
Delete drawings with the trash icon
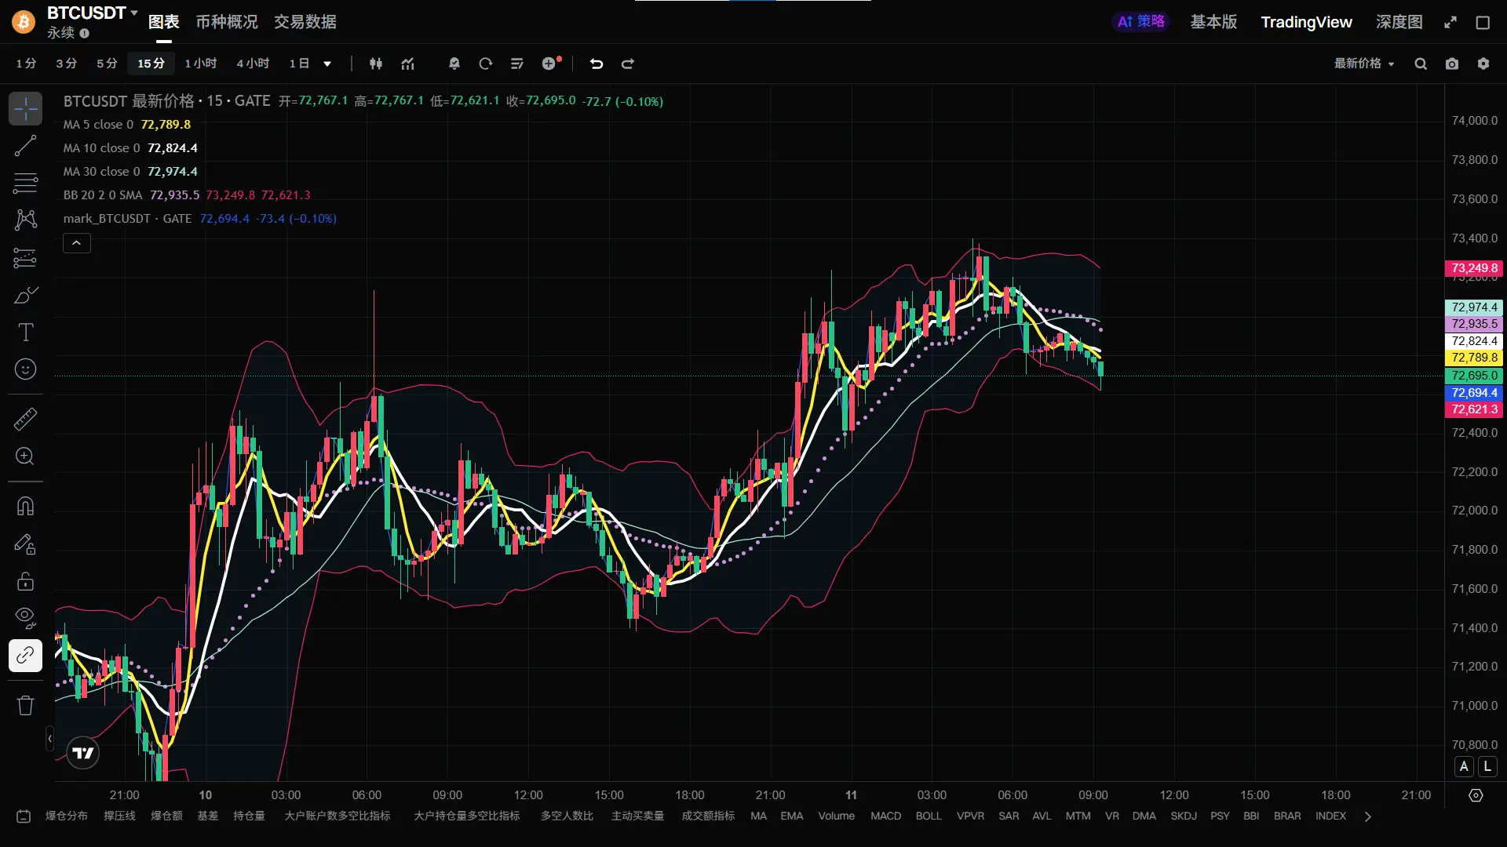coord(25,705)
